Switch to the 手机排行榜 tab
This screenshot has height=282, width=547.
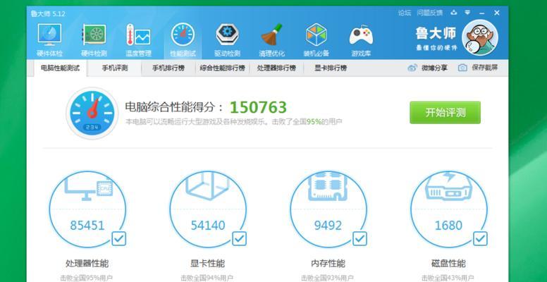(x=168, y=68)
